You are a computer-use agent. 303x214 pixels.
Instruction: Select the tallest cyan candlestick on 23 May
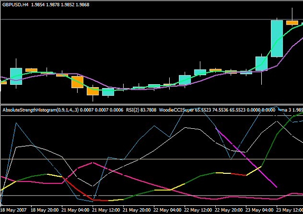277,39
